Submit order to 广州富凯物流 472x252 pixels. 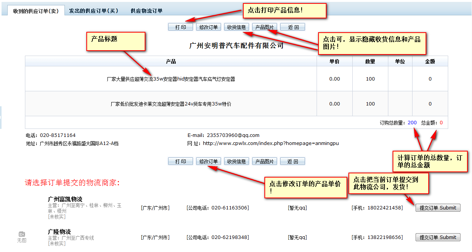[x=437, y=208]
